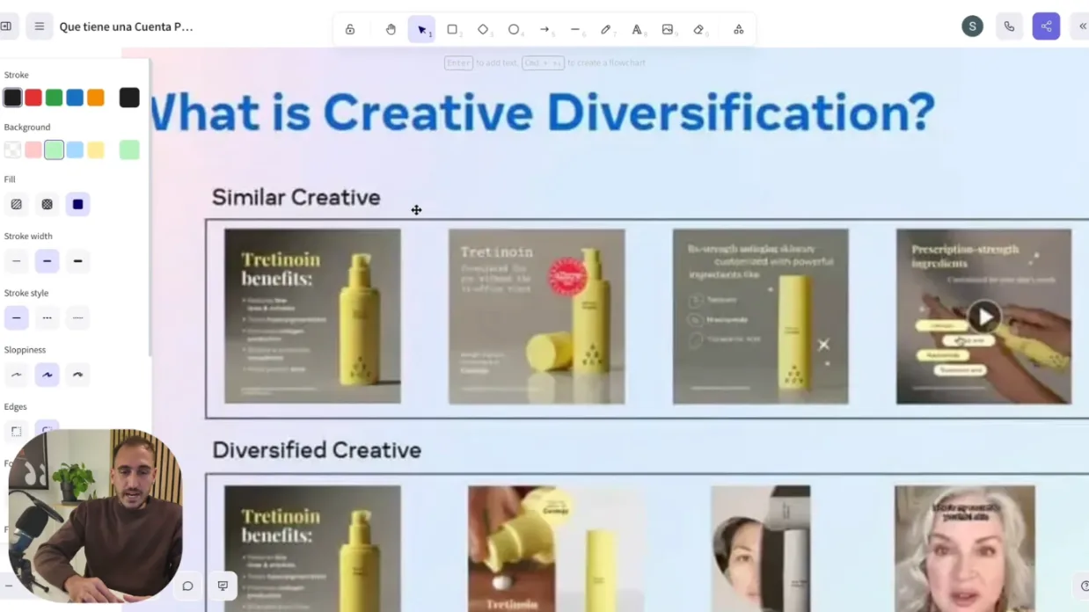
Task: Pick the black stroke color
Action: 12,98
